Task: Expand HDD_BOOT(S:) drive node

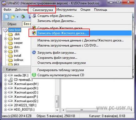Action: [x=5, y=110]
